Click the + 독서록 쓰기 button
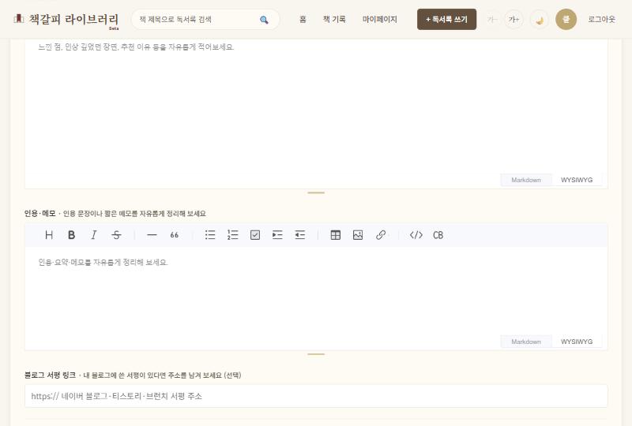Image resolution: width=632 pixels, height=426 pixels. click(446, 19)
